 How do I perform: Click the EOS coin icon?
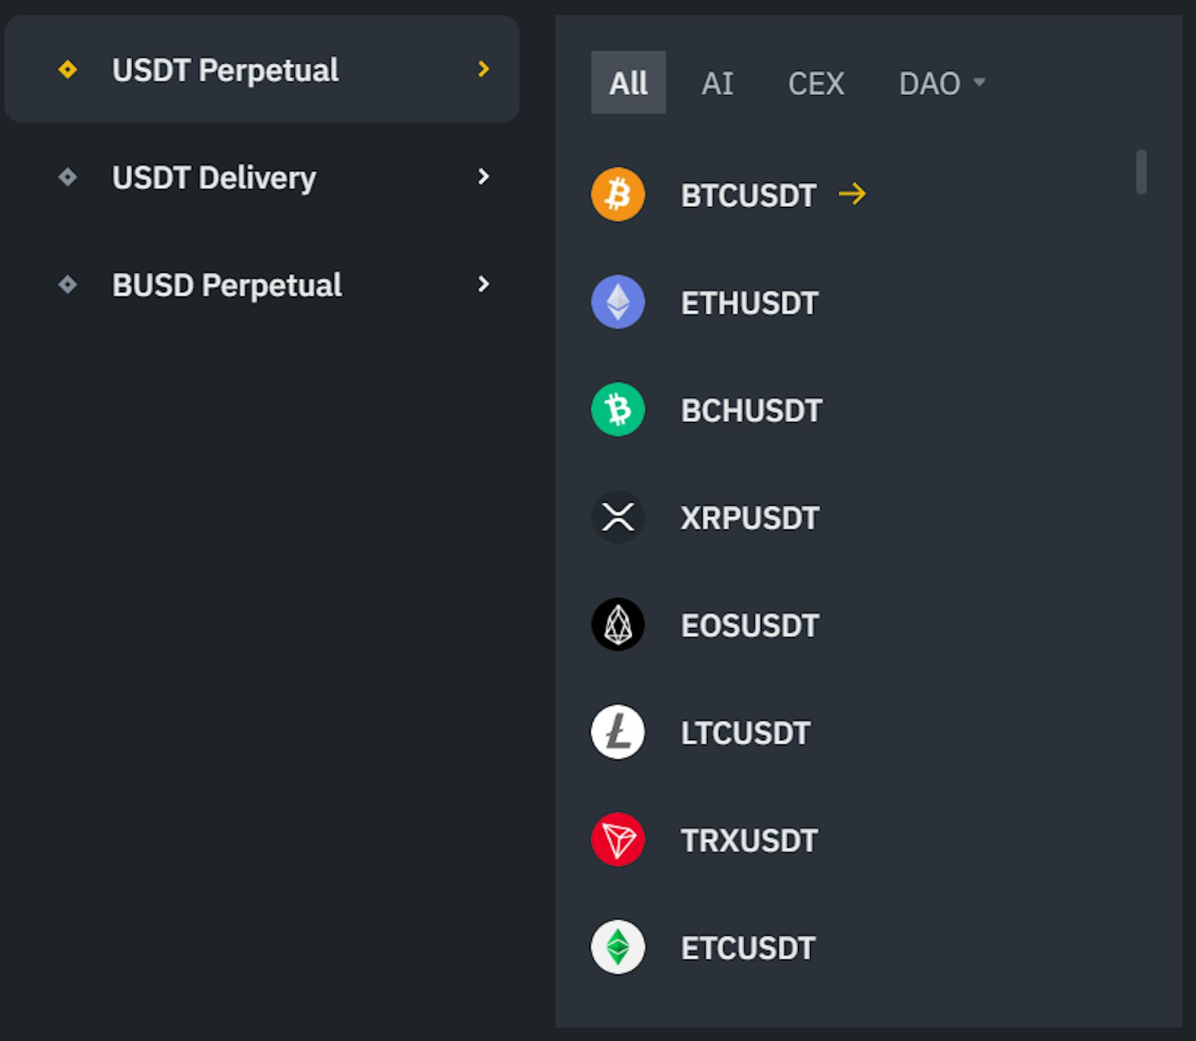point(617,624)
